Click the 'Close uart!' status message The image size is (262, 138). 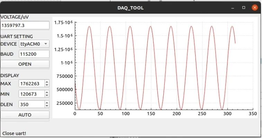point(14,133)
